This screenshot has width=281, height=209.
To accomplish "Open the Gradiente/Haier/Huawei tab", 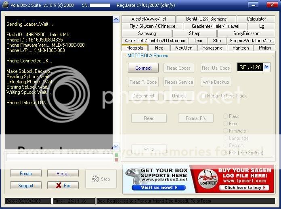I will point(216,26).
